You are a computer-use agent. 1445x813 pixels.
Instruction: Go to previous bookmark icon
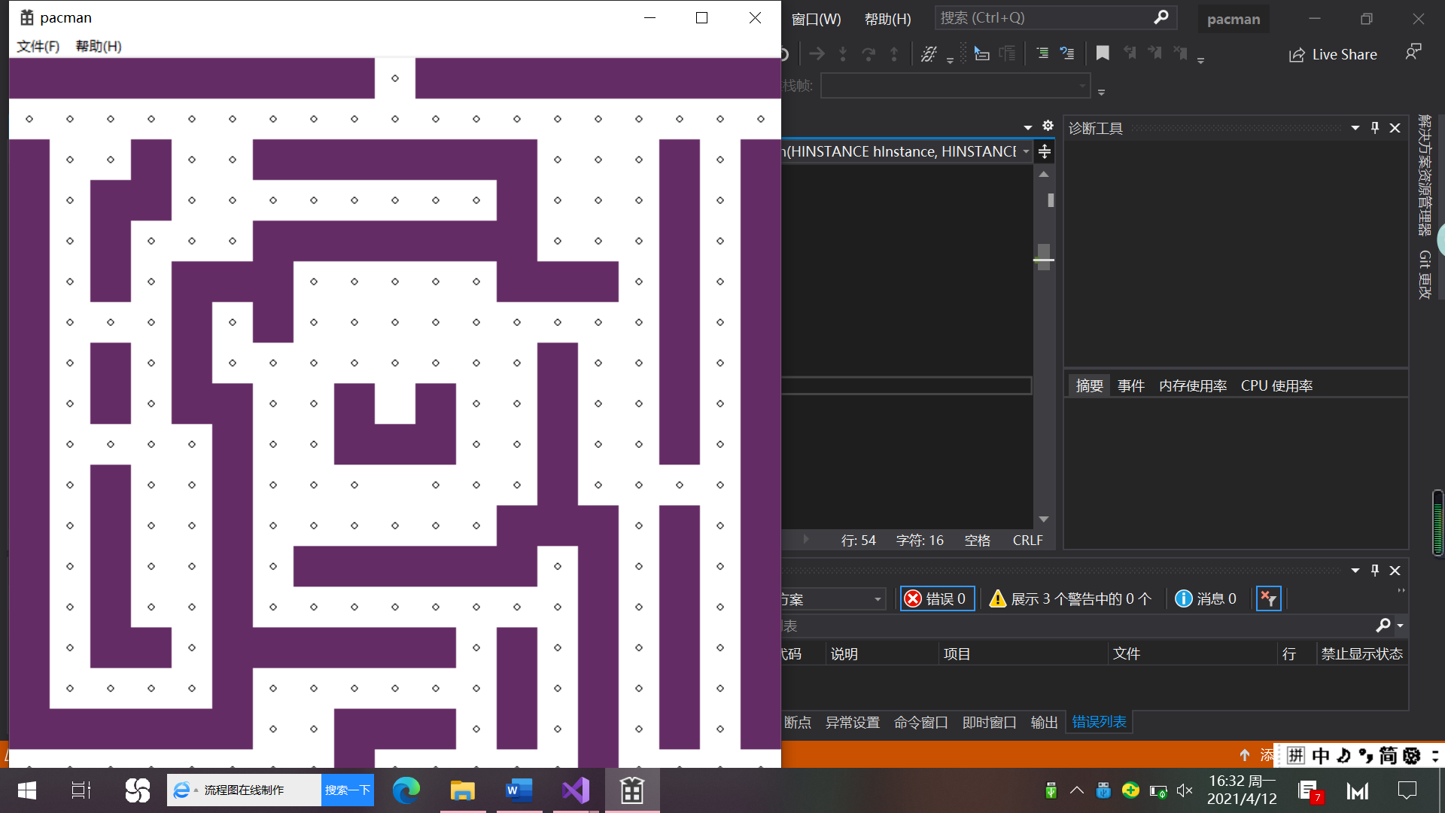click(x=1129, y=53)
